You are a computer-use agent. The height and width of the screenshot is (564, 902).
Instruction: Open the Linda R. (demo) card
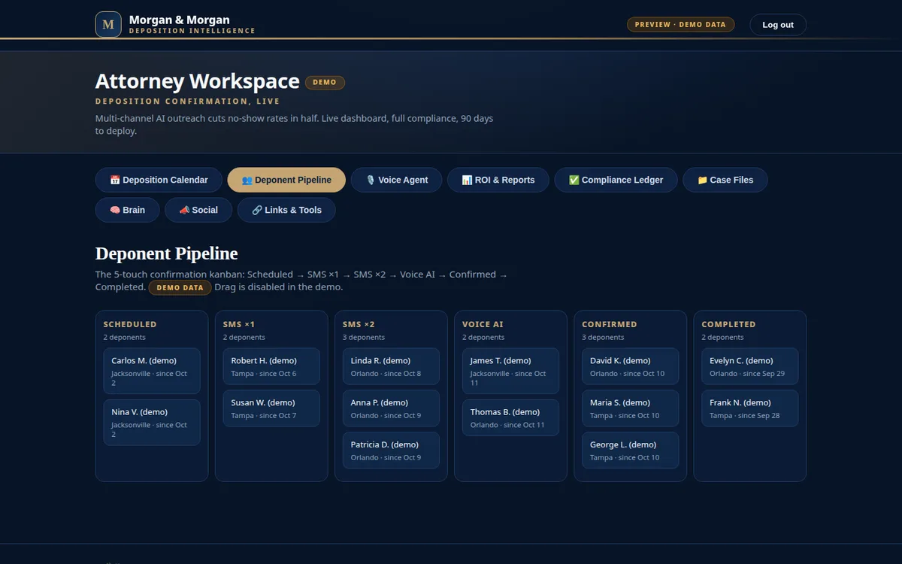(x=391, y=366)
